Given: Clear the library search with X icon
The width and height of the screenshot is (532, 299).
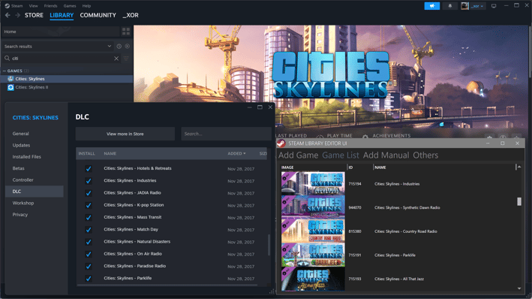Looking at the screenshot, I should [x=116, y=59].
